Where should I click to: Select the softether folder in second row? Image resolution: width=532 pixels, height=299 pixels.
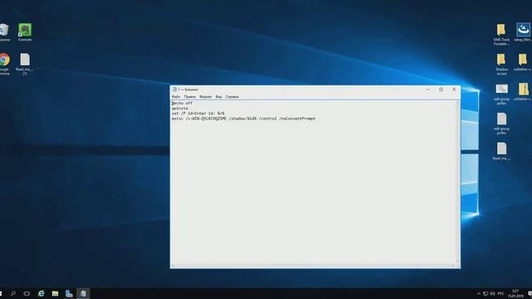pyautogui.click(x=523, y=62)
